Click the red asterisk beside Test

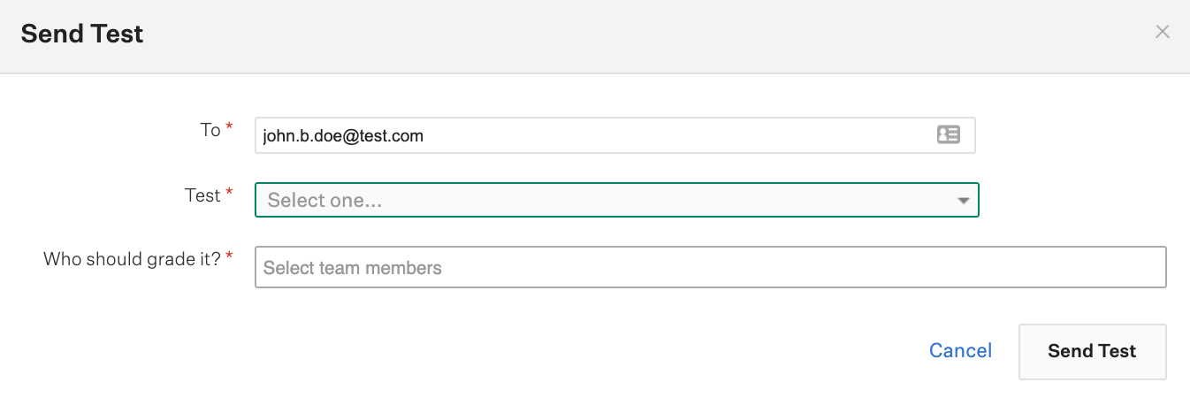click(230, 194)
